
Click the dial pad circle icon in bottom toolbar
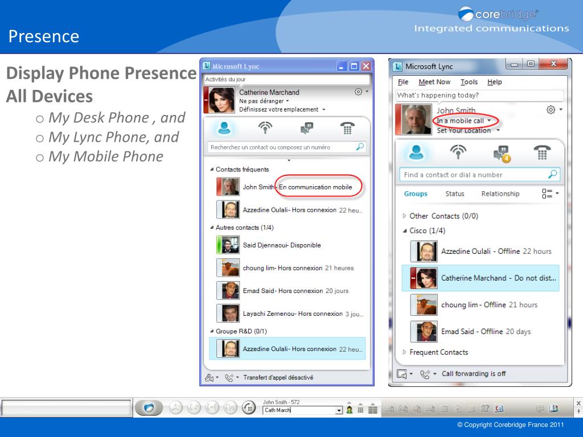pos(249,408)
